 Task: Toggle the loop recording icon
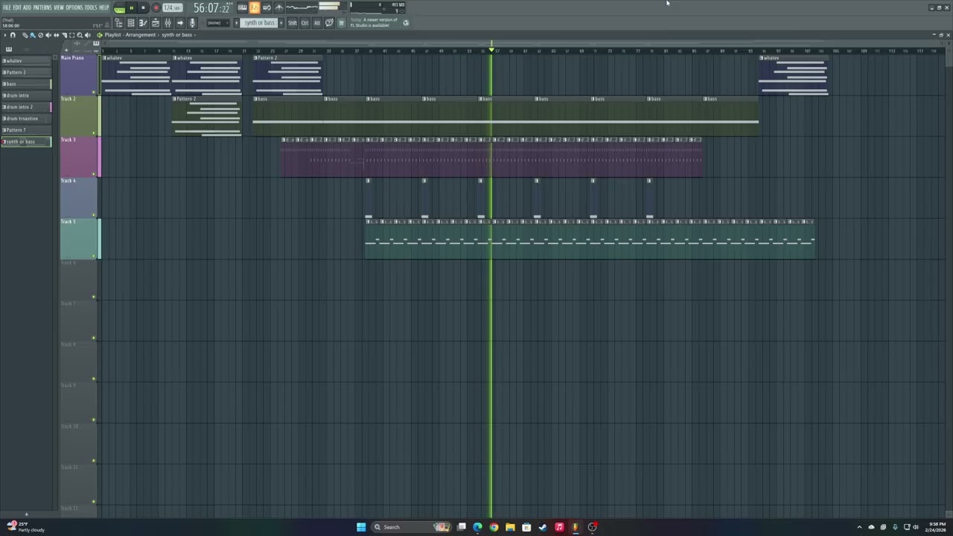click(x=267, y=8)
